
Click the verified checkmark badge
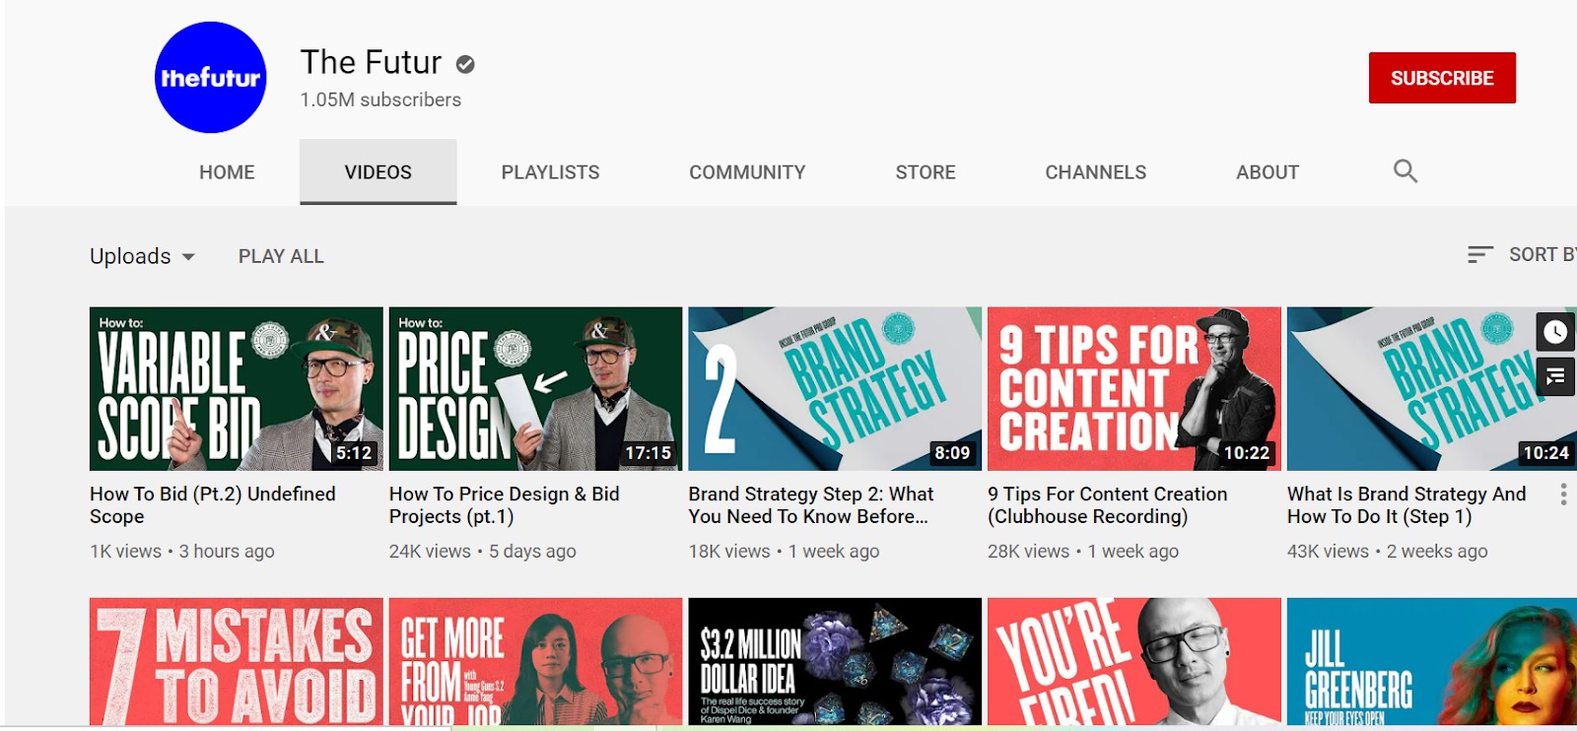[x=465, y=64]
